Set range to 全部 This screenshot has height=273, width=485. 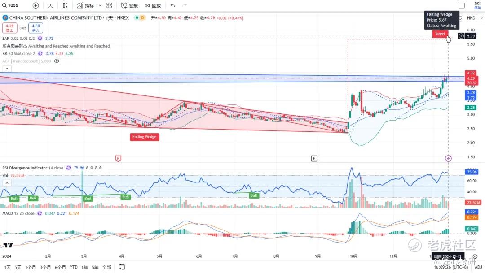click(x=107, y=267)
